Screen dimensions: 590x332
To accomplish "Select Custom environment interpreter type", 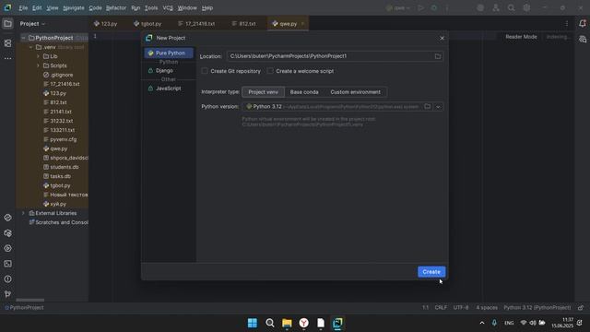I will 355,92.
